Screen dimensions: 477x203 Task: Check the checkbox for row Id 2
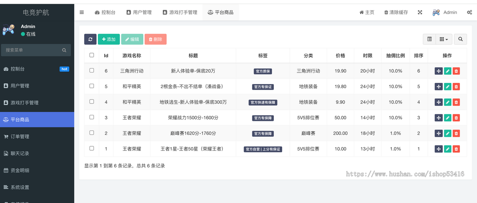[92, 132]
